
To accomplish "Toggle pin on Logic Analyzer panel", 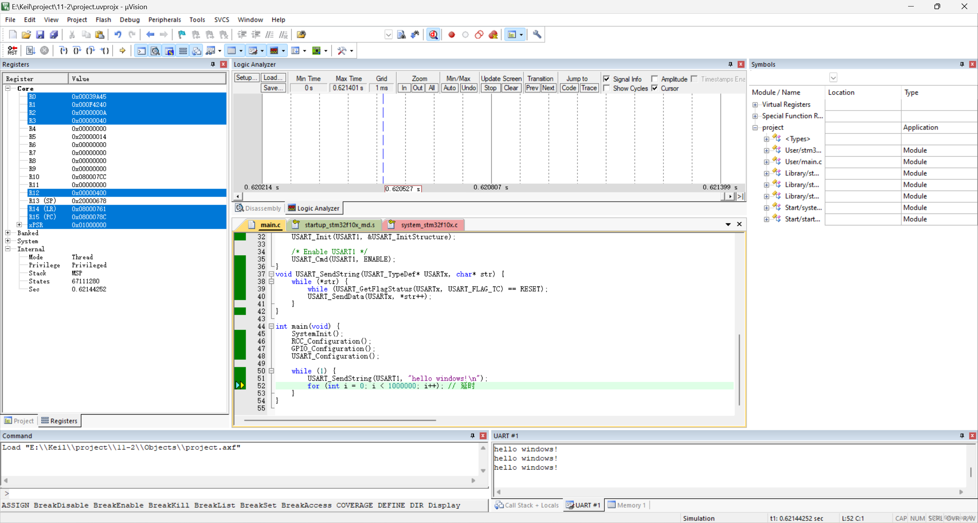I will coord(730,64).
